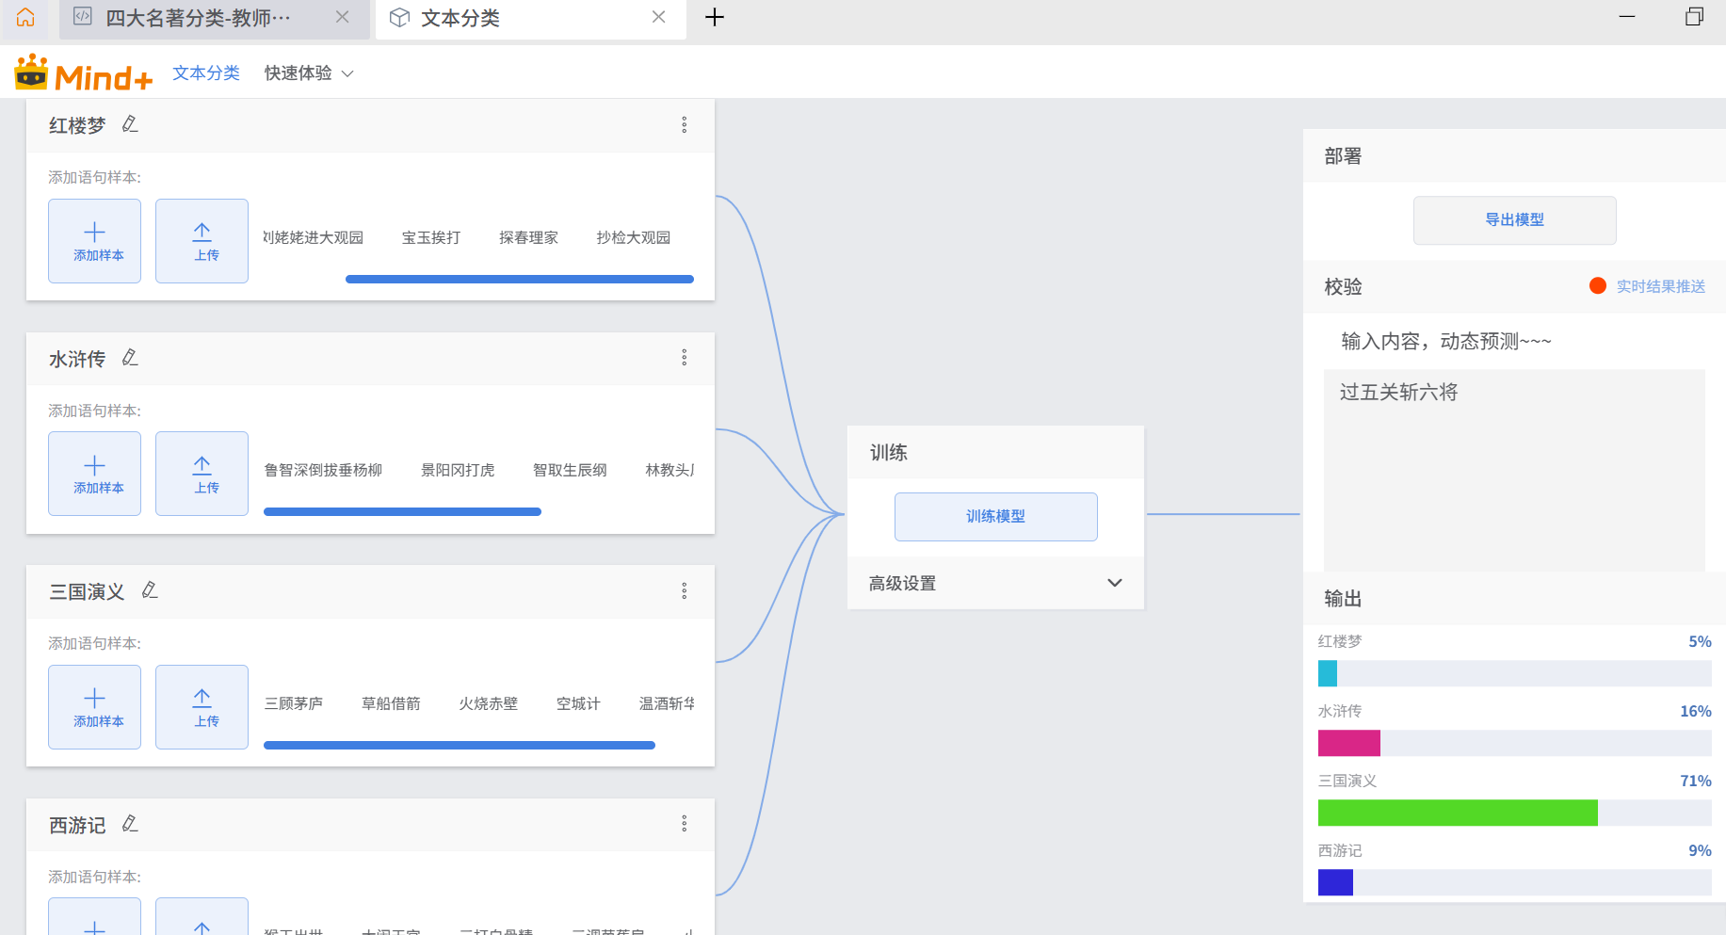Click the 上传 button under 三国演义
The image size is (1726, 935).
(x=202, y=707)
